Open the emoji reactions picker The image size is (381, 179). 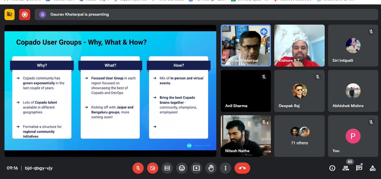(x=182, y=168)
